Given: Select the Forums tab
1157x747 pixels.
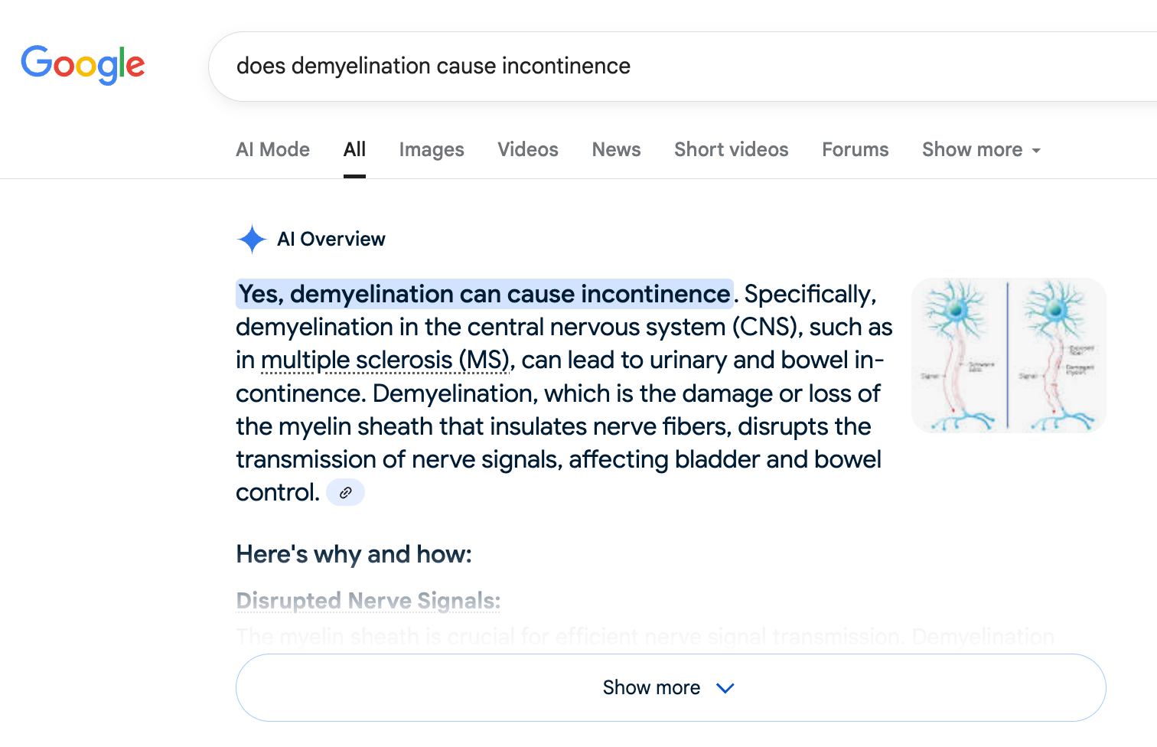Looking at the screenshot, I should click(855, 150).
